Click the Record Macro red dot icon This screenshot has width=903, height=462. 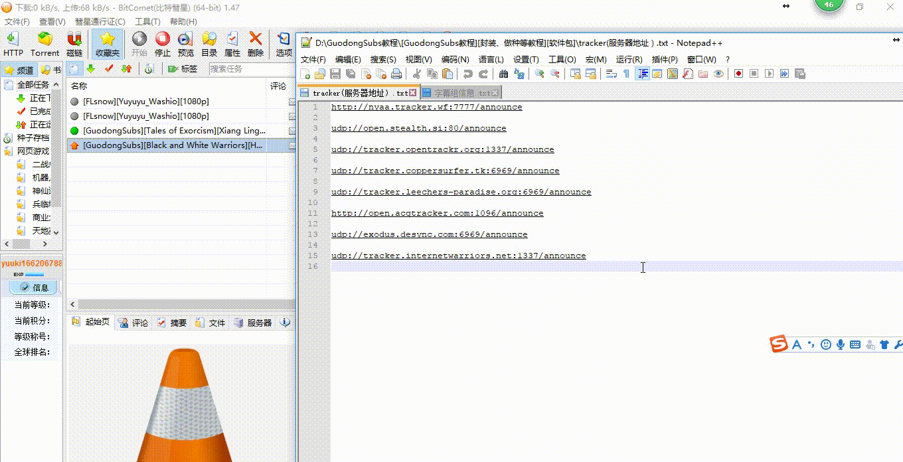(738, 74)
